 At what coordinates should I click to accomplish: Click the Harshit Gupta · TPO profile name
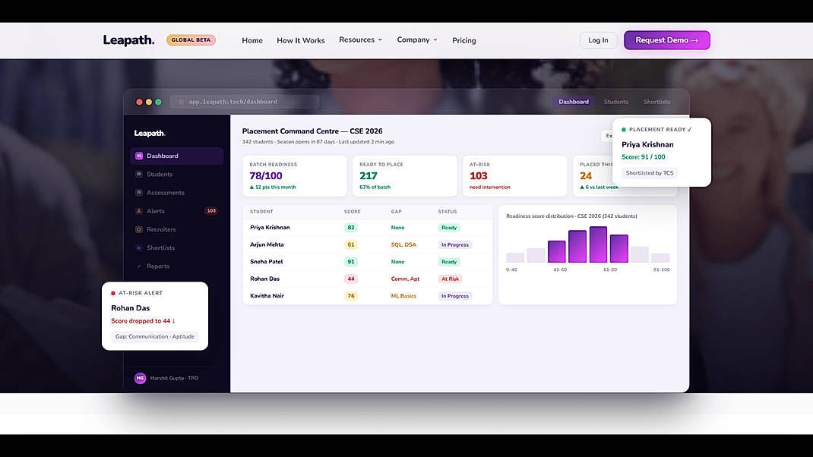tap(174, 378)
